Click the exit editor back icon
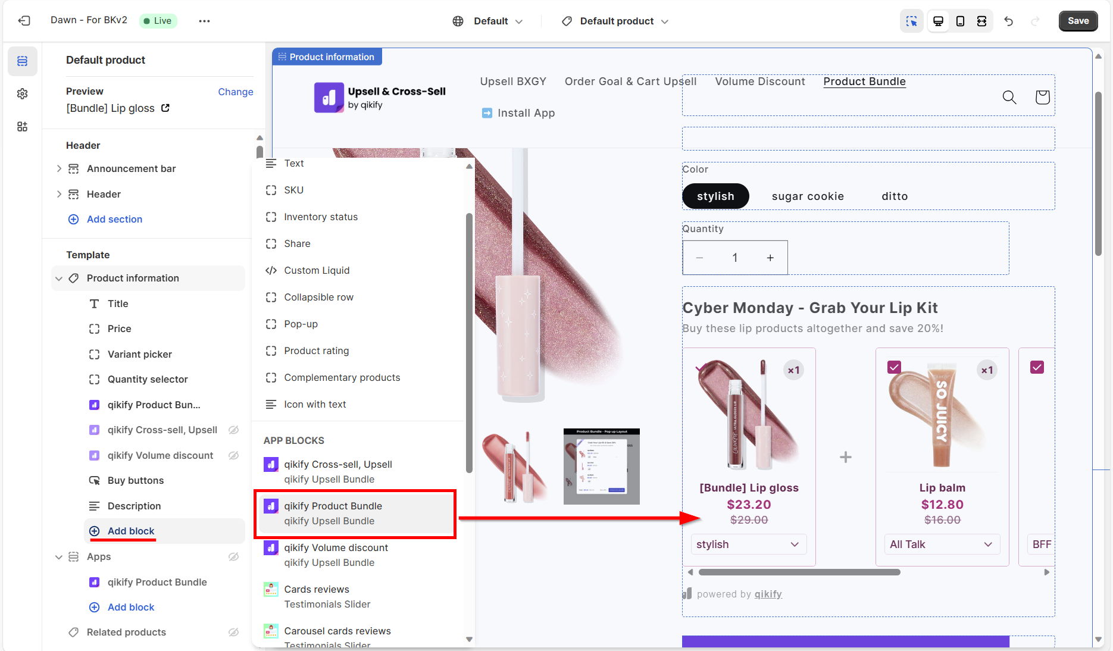 24,21
